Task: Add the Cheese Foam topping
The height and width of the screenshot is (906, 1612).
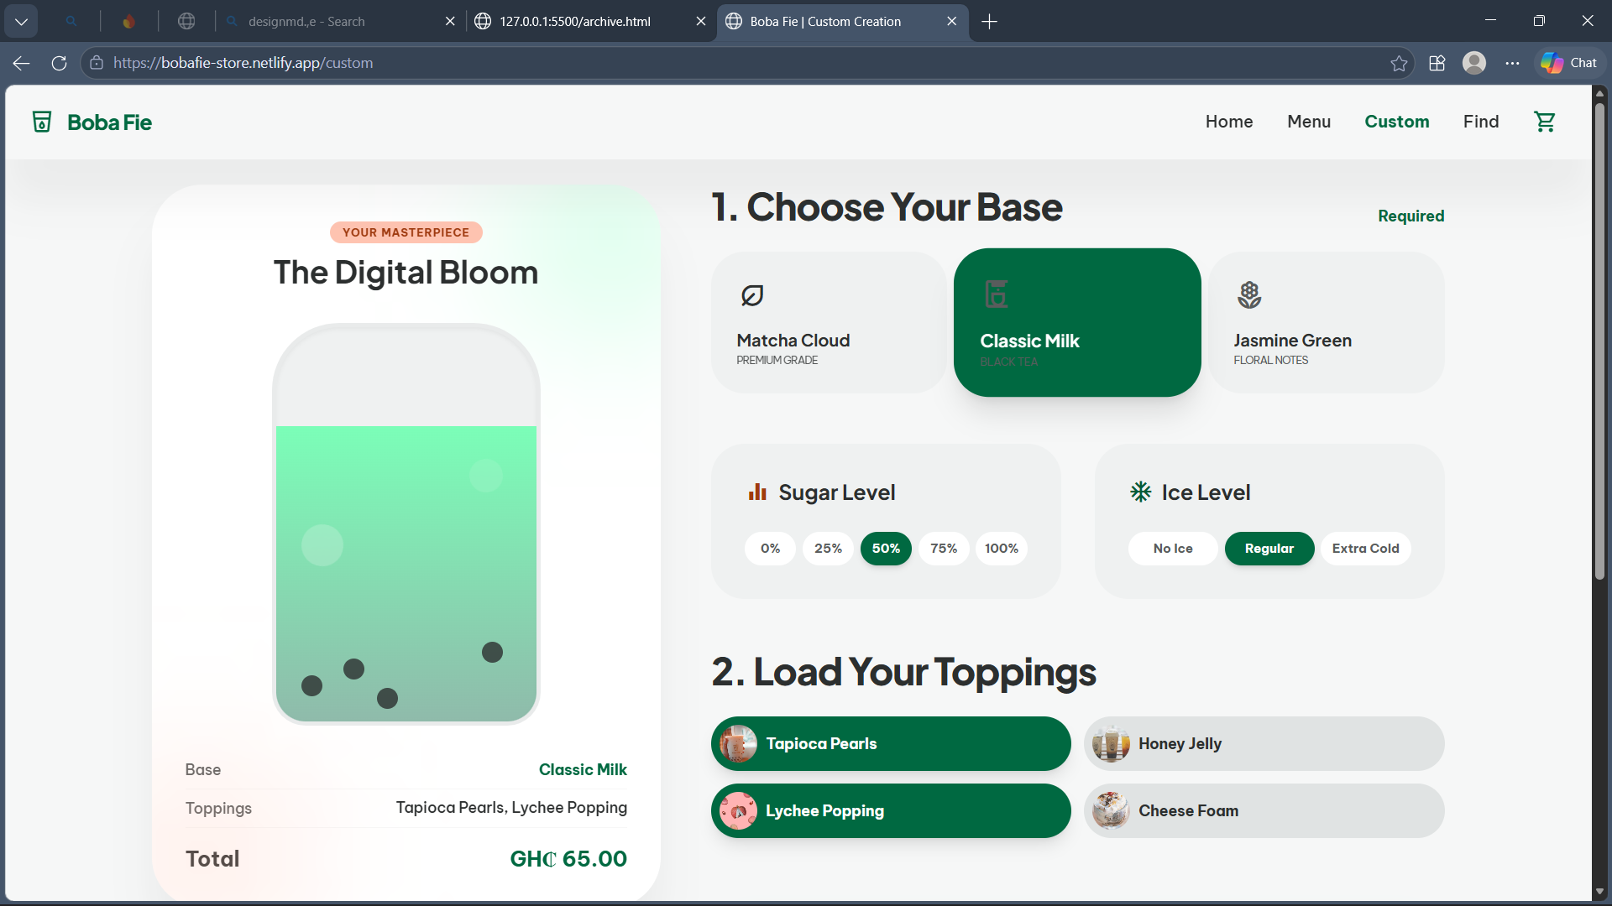Action: 1264,811
